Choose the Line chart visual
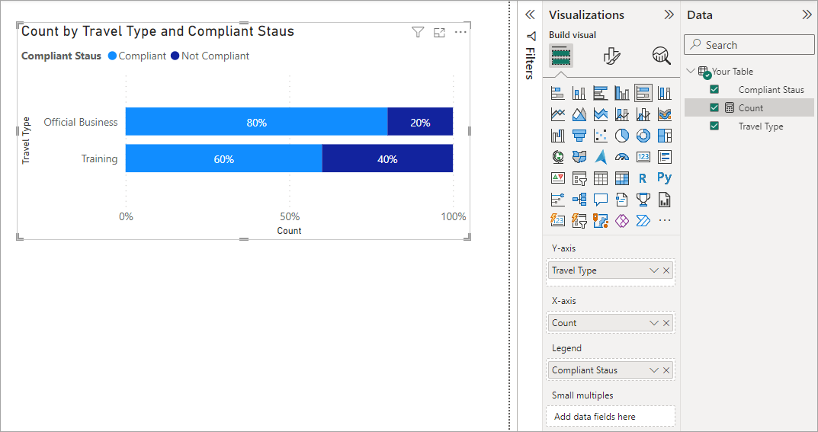 pyautogui.click(x=558, y=114)
